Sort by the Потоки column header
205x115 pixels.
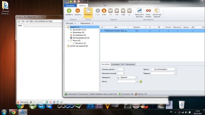pyautogui.click(x=168, y=27)
